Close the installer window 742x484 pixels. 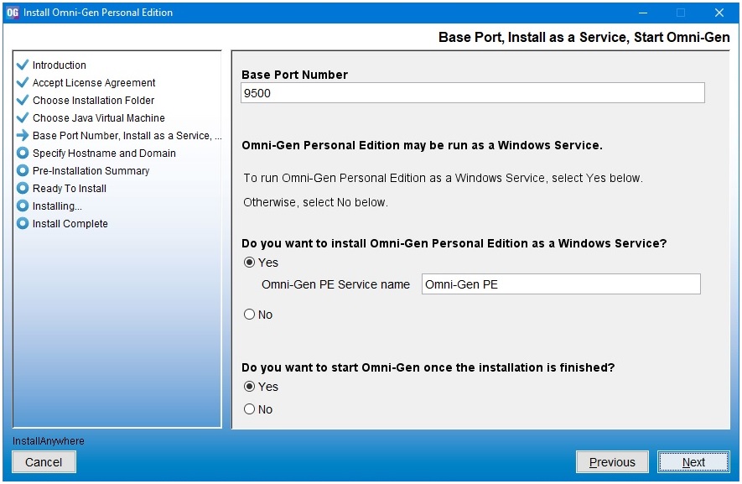click(x=719, y=13)
